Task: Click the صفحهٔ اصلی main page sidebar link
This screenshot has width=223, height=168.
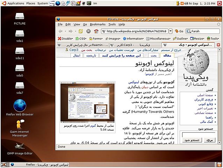Action: coord(205,95)
